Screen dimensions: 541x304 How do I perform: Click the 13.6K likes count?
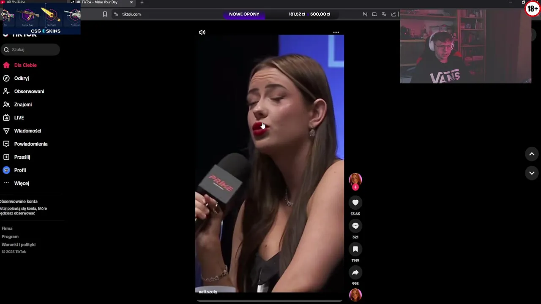[x=355, y=214]
